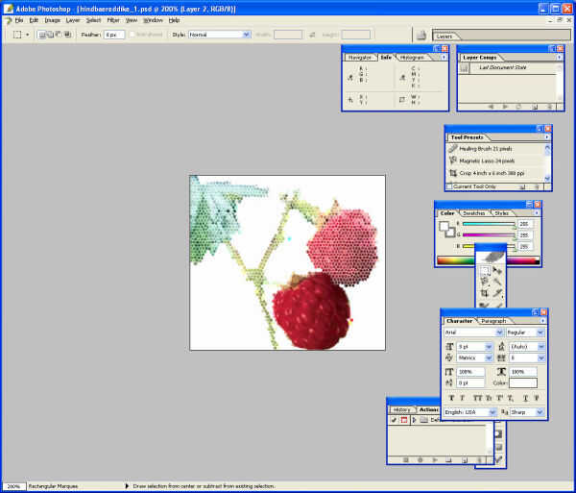Expand the Default Actions set triangle
576x493 pixels.
click(415, 420)
